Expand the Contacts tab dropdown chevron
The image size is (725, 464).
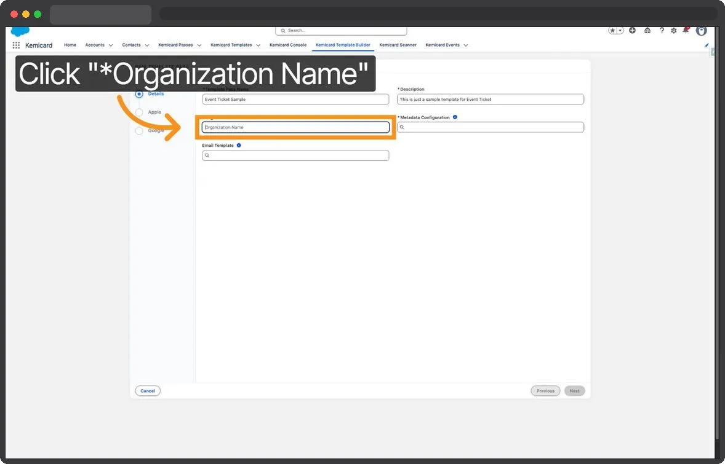coord(147,45)
